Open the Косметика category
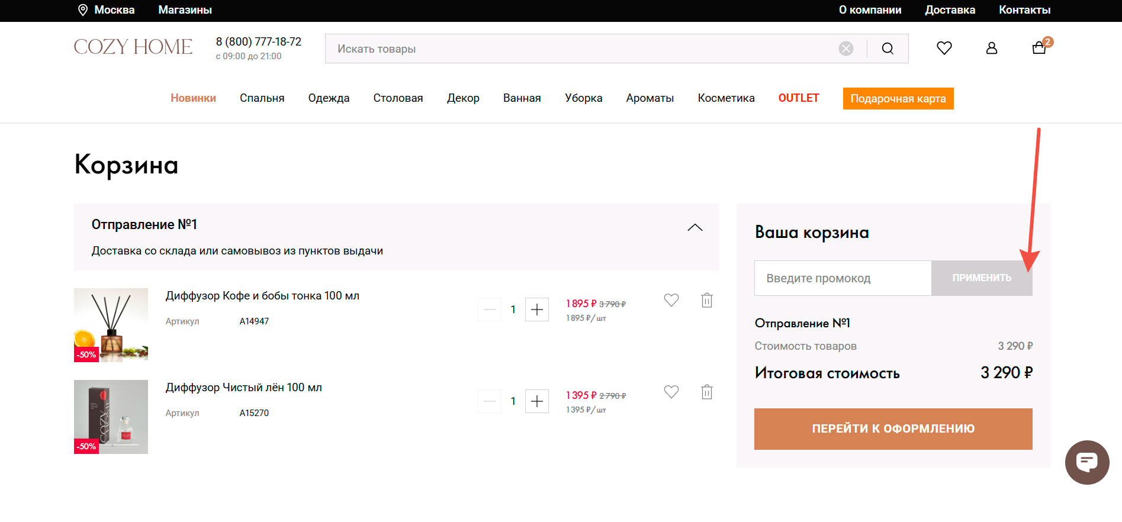This screenshot has width=1122, height=522. pyautogui.click(x=726, y=98)
